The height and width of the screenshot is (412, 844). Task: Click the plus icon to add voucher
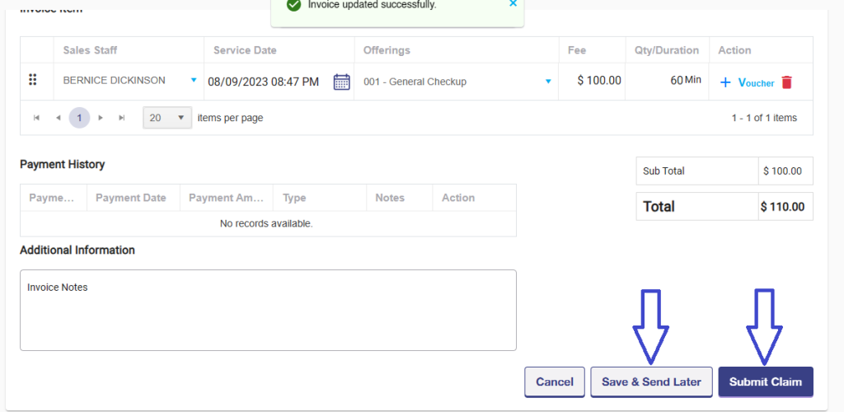(725, 82)
